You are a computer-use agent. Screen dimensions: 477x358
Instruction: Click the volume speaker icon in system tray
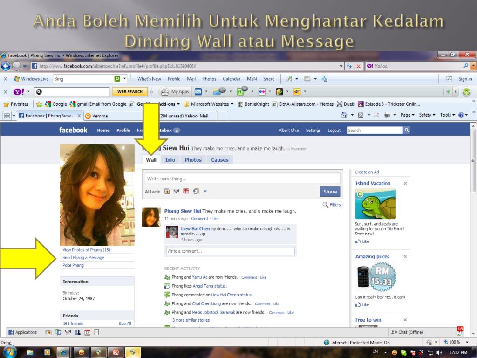(439, 352)
